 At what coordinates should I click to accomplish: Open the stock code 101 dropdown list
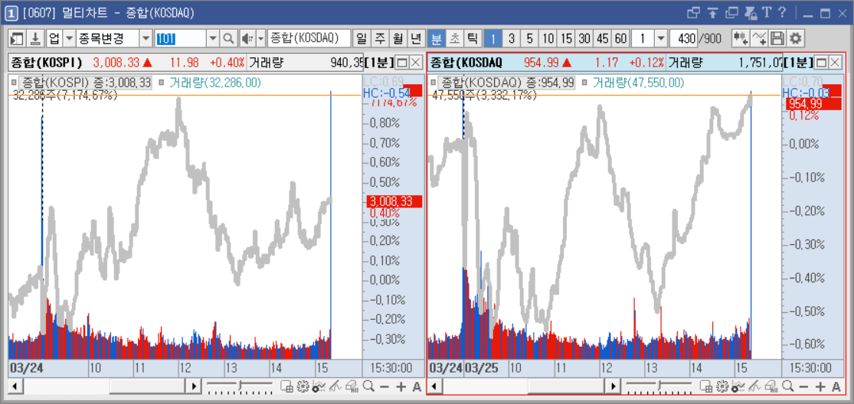point(214,38)
